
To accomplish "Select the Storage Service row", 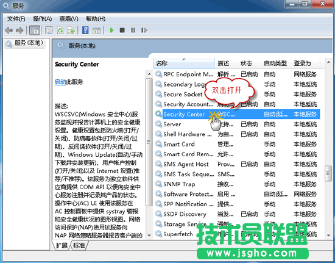I will (237, 224).
